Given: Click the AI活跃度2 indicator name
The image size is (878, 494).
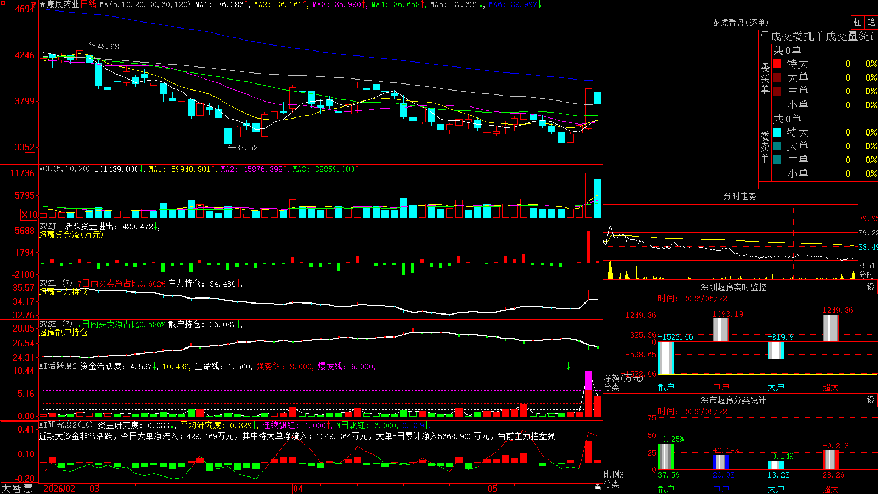Looking at the screenshot, I should point(58,366).
